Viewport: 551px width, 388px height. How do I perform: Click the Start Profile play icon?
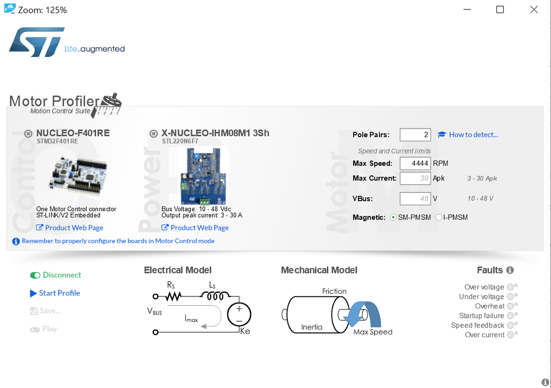point(34,293)
